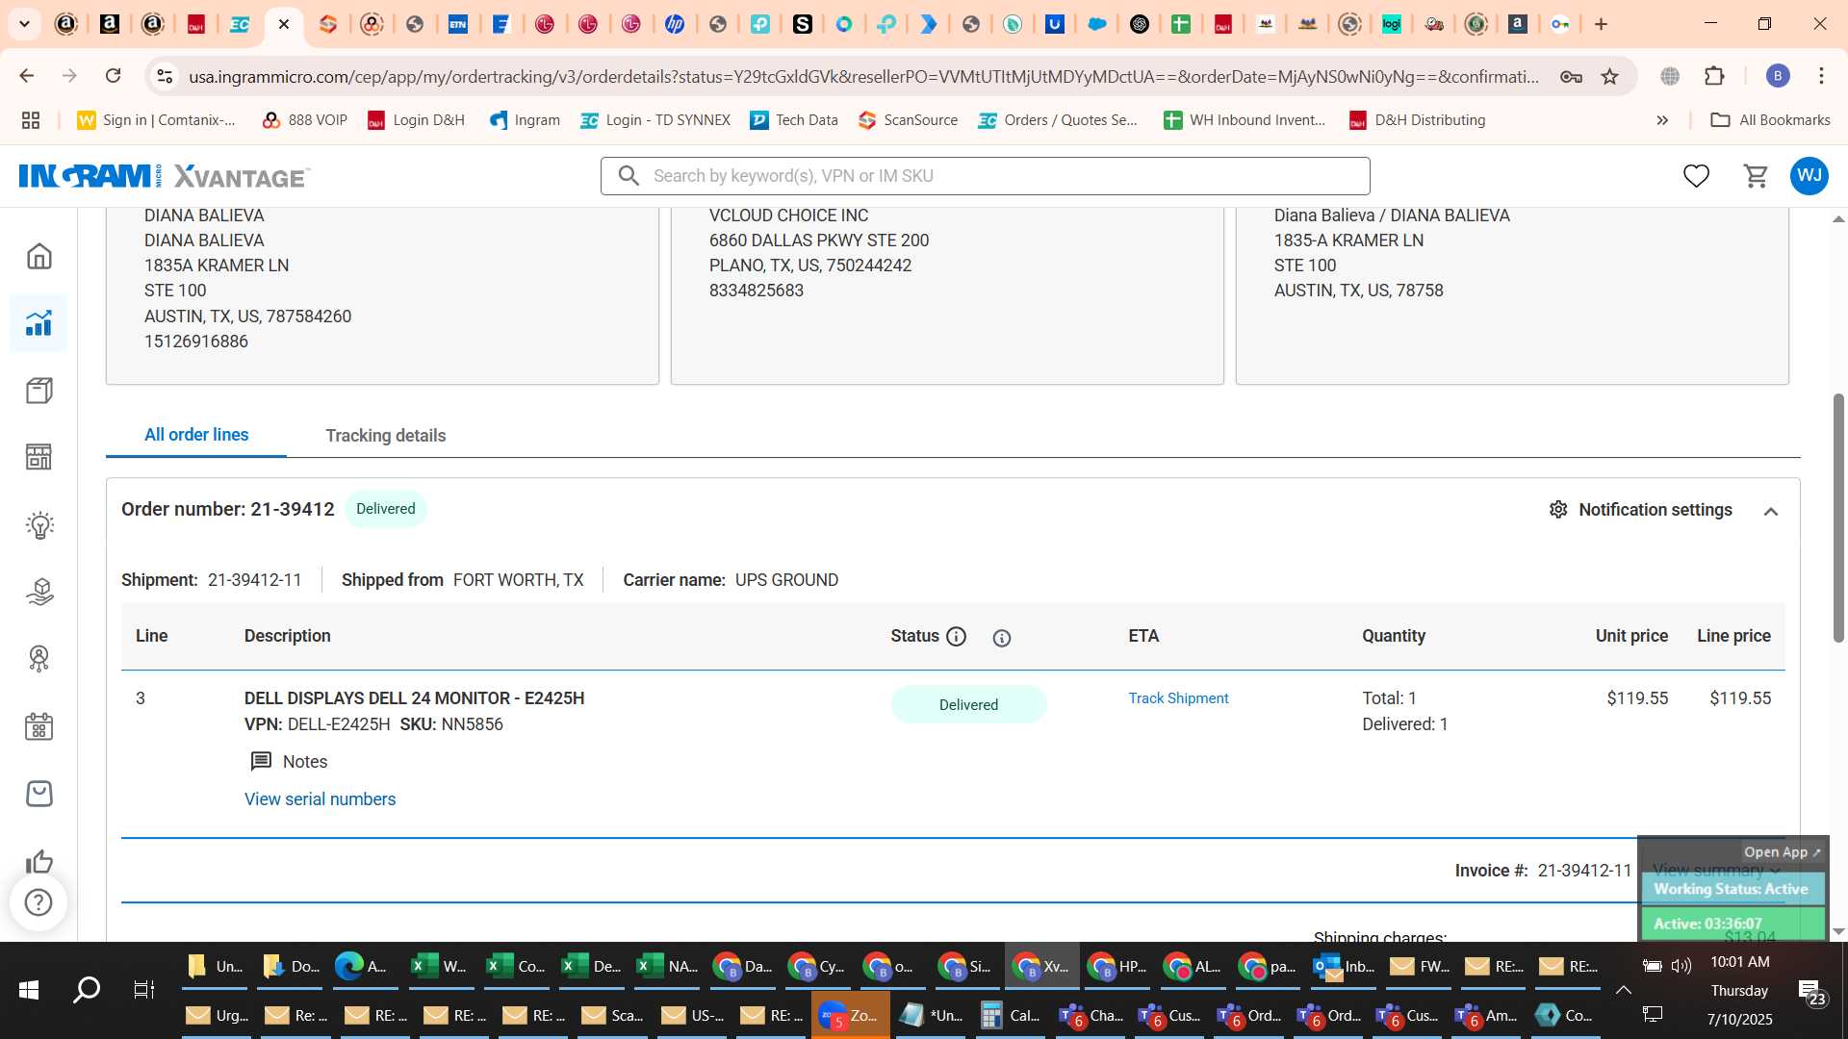Show hidden system tray icons chevron

[1623, 990]
